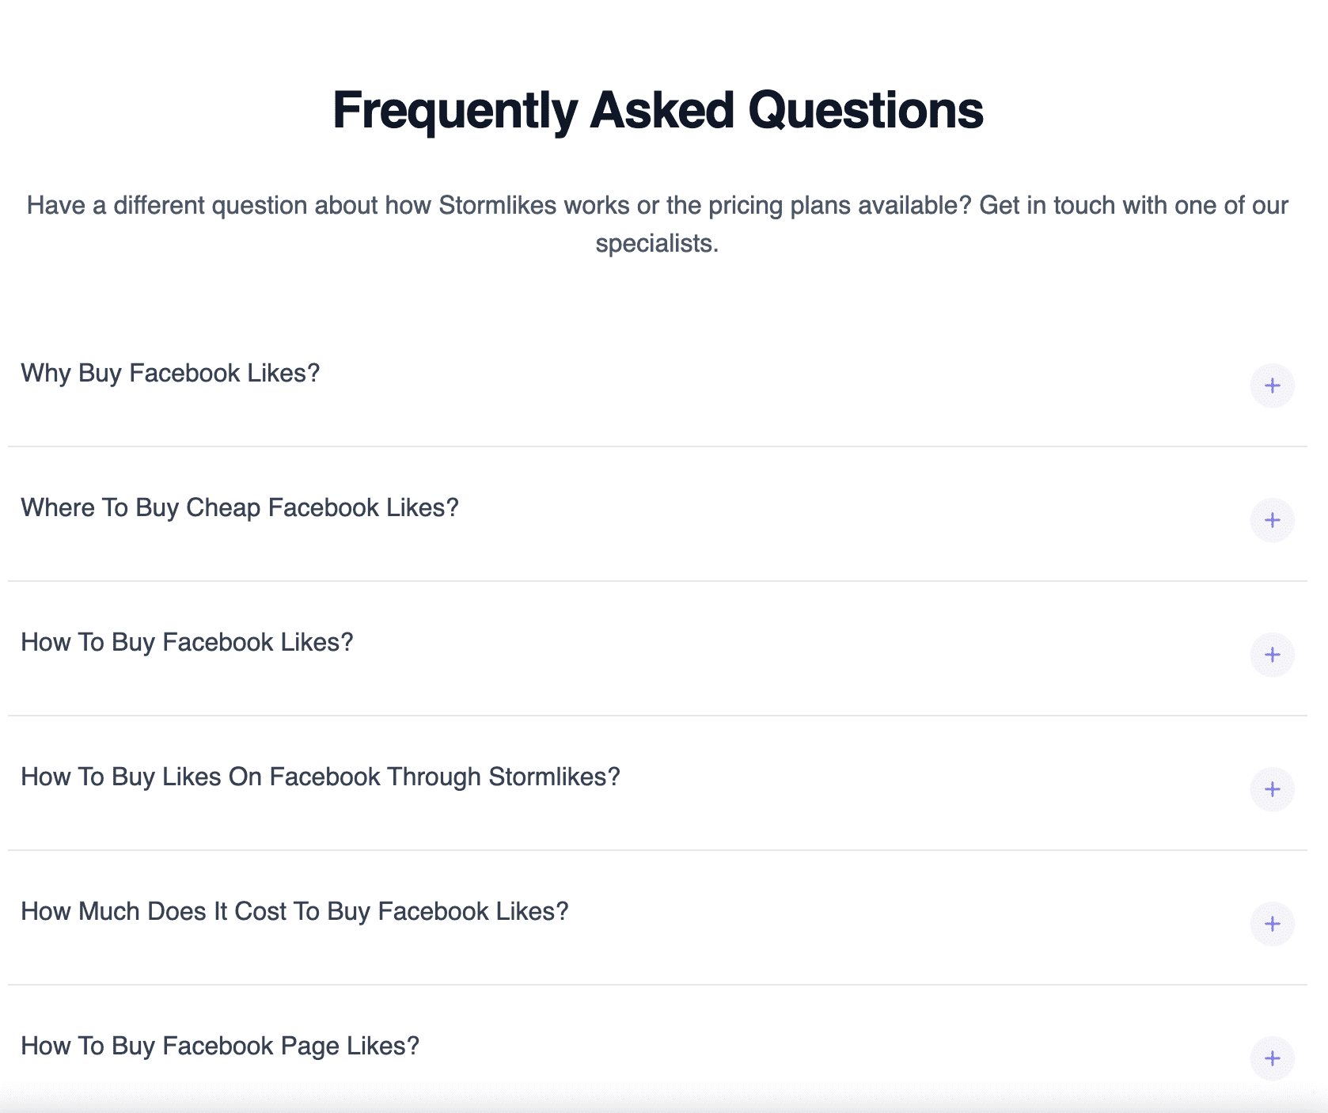Click the circular purple expander at the bottom row
1328x1113 pixels.
[x=1273, y=1057]
